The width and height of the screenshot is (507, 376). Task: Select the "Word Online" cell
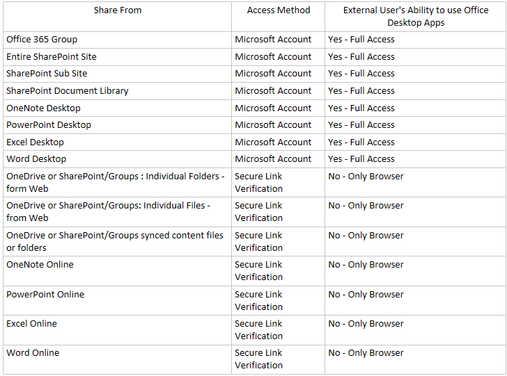click(33, 353)
